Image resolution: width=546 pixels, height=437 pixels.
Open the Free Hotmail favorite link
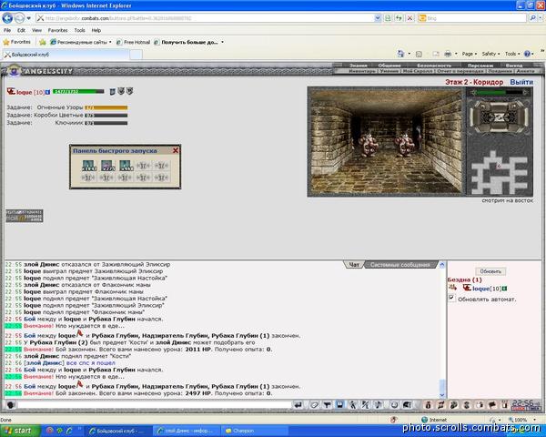[x=134, y=42]
